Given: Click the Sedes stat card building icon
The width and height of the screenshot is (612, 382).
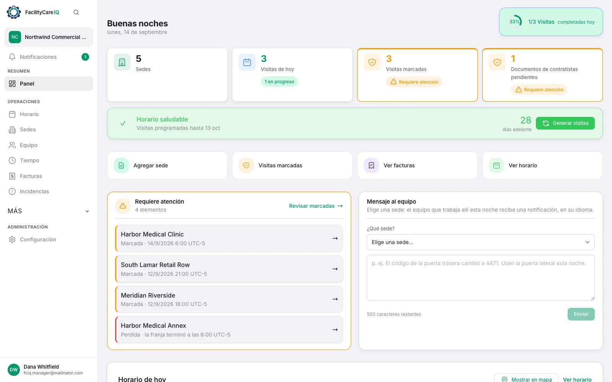Looking at the screenshot, I should click(x=122, y=62).
